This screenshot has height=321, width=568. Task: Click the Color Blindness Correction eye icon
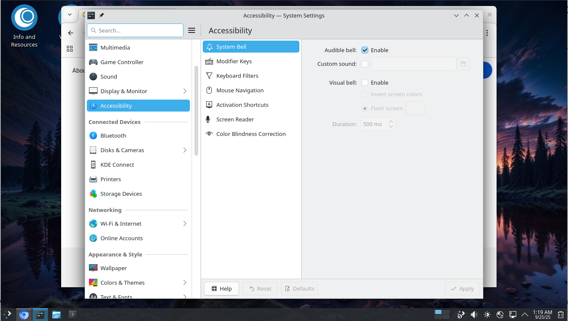(x=209, y=134)
